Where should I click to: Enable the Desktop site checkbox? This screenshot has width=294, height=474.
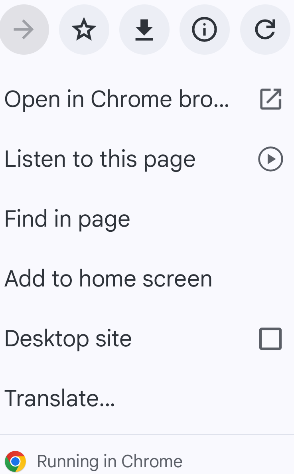[270, 339]
